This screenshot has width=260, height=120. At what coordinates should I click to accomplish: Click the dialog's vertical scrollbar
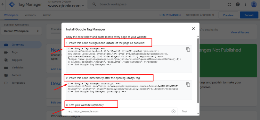[x=198, y=71]
